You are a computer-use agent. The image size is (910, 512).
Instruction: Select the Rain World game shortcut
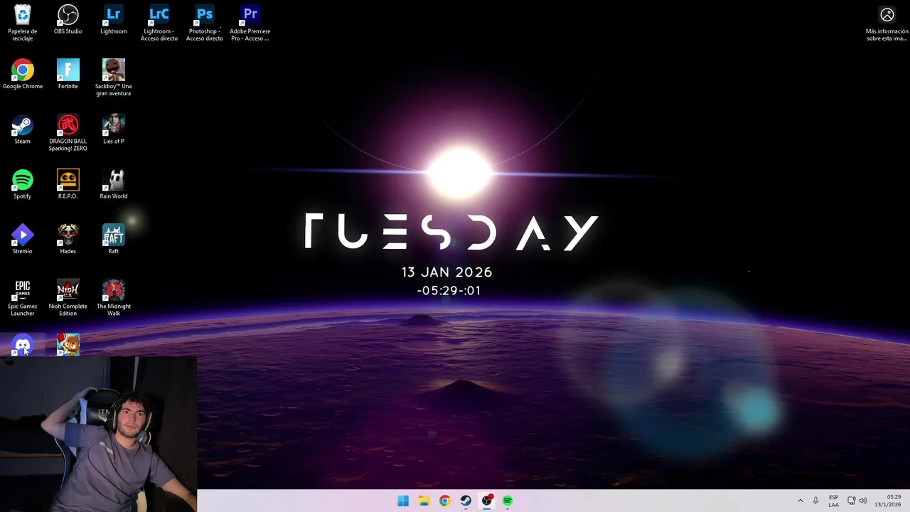(x=114, y=184)
